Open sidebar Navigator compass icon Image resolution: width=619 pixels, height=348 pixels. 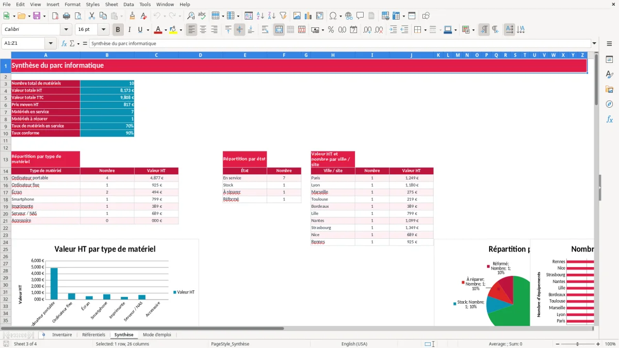[x=609, y=104]
